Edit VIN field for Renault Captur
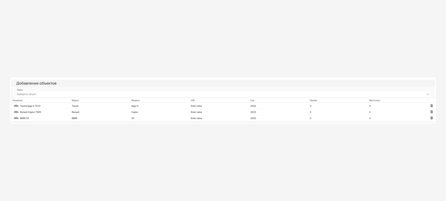This screenshot has width=446, height=201. pos(196,112)
